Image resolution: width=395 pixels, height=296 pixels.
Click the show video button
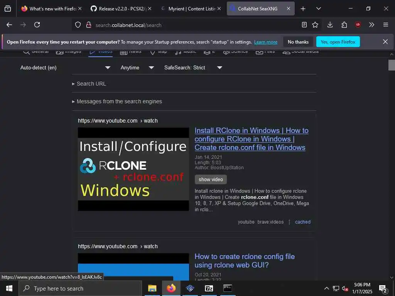coord(211,180)
